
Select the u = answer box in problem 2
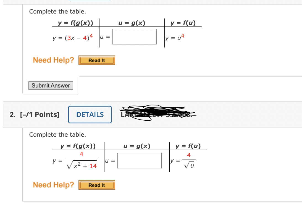[139, 160]
